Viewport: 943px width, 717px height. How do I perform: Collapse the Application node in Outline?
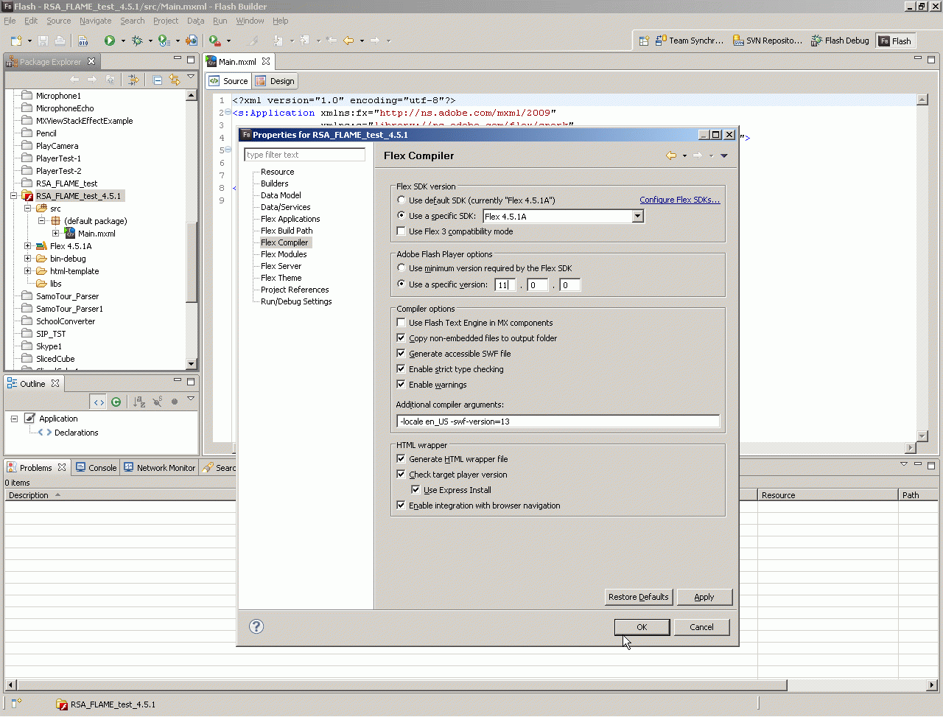coord(14,419)
